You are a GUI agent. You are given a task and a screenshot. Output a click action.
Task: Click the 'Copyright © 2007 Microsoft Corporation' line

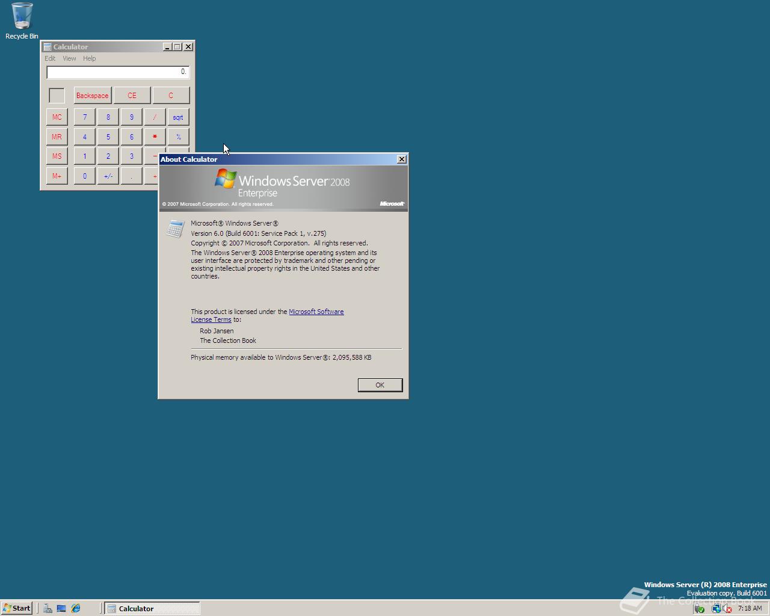tap(279, 243)
